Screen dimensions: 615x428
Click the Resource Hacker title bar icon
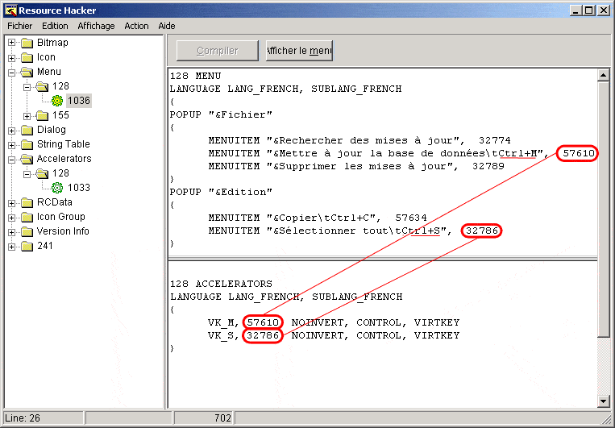[11, 10]
